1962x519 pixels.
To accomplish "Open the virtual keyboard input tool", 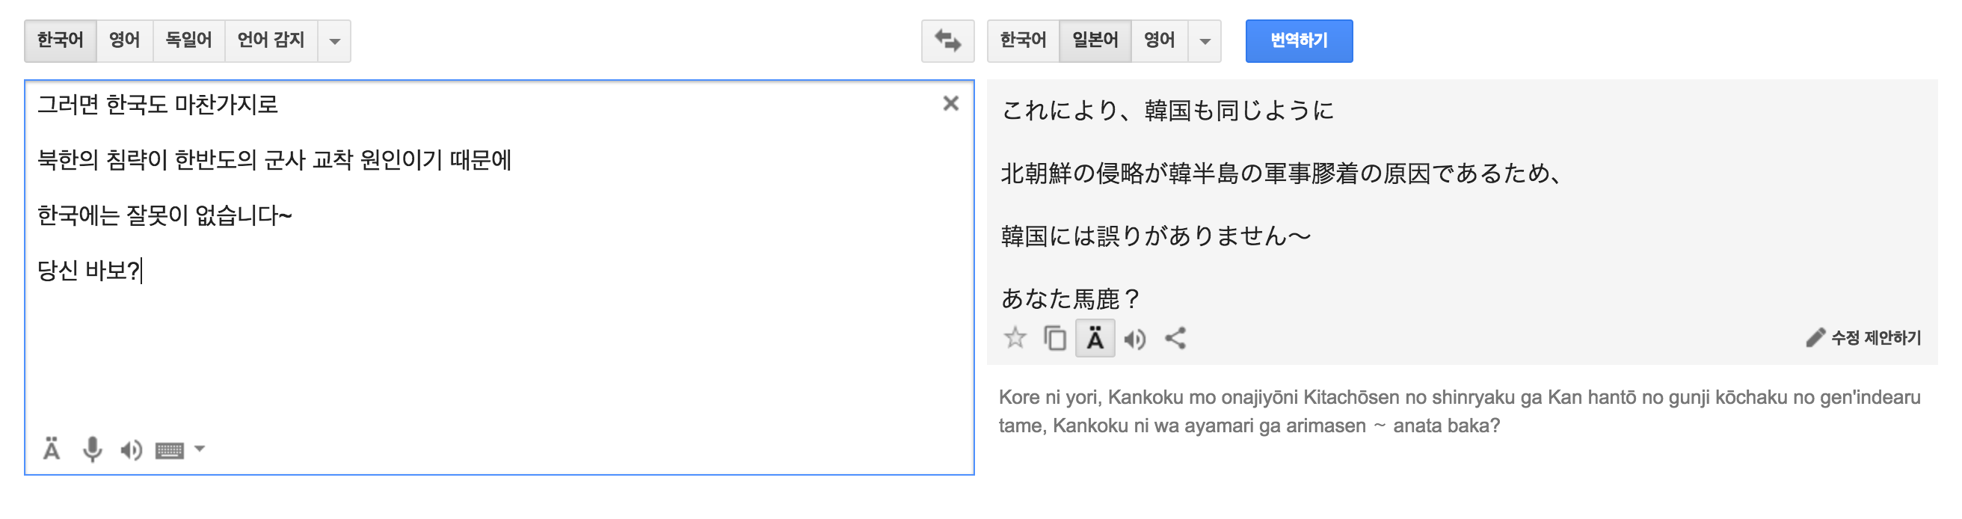I will [x=169, y=450].
